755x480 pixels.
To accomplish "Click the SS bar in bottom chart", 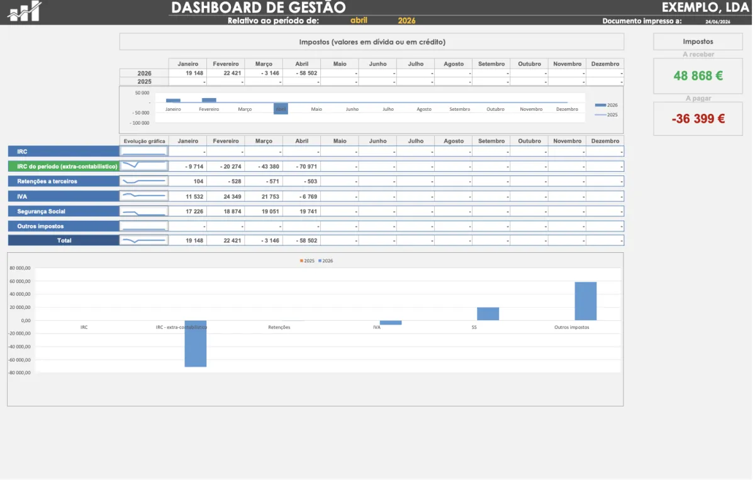I will [x=488, y=314].
